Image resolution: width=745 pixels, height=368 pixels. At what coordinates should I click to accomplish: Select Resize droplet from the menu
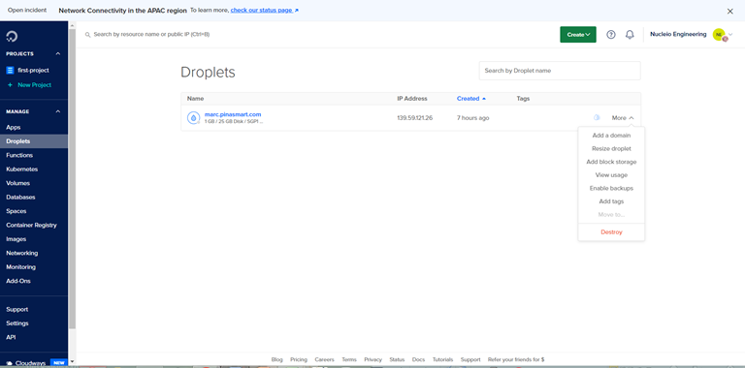pyautogui.click(x=611, y=148)
